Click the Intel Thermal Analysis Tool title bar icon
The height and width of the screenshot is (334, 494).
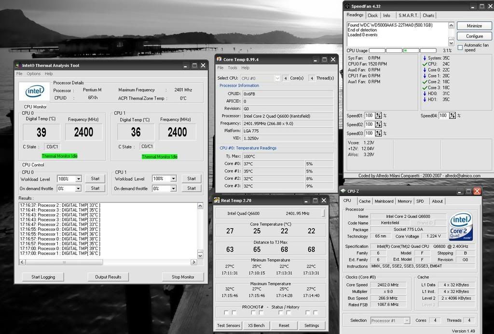point(18,65)
